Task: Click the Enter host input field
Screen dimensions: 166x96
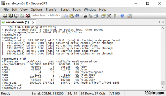Action: click(46, 15)
